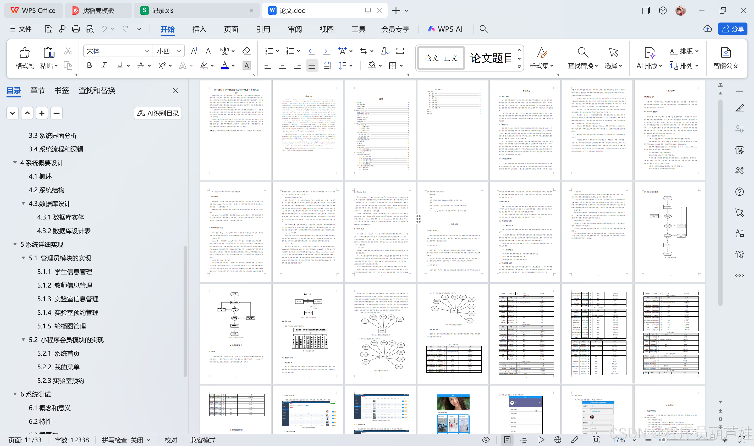Viewport: 754px width, 446px height.
Task: Click the page count '页面: 11/33'
Action: click(x=25, y=440)
